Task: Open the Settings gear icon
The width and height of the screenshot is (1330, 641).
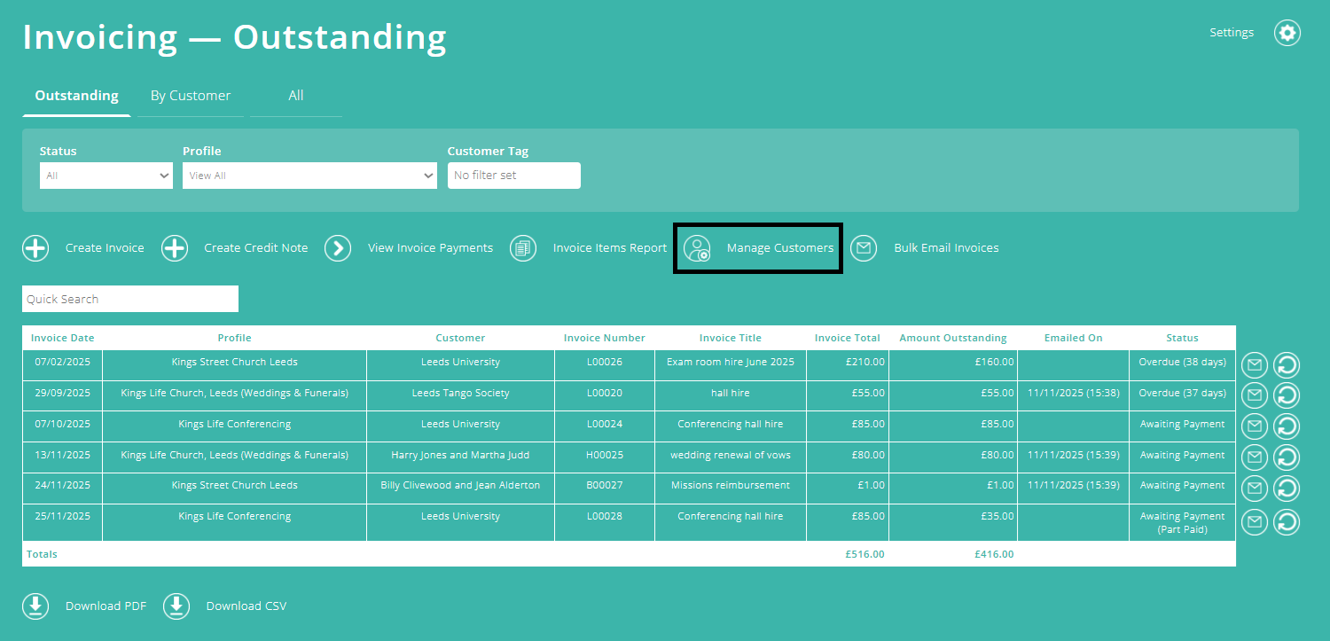Action: (x=1287, y=33)
